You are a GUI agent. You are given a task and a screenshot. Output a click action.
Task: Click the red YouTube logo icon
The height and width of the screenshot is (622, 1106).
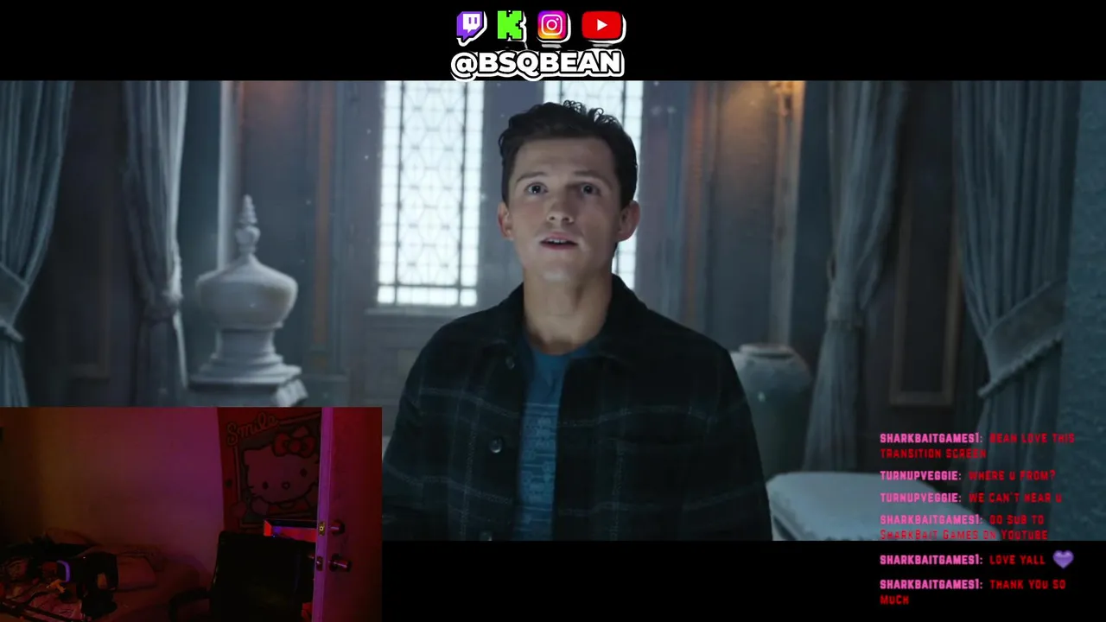(x=602, y=26)
